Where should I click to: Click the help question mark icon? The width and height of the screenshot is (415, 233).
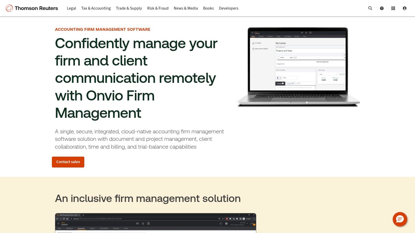click(x=382, y=8)
